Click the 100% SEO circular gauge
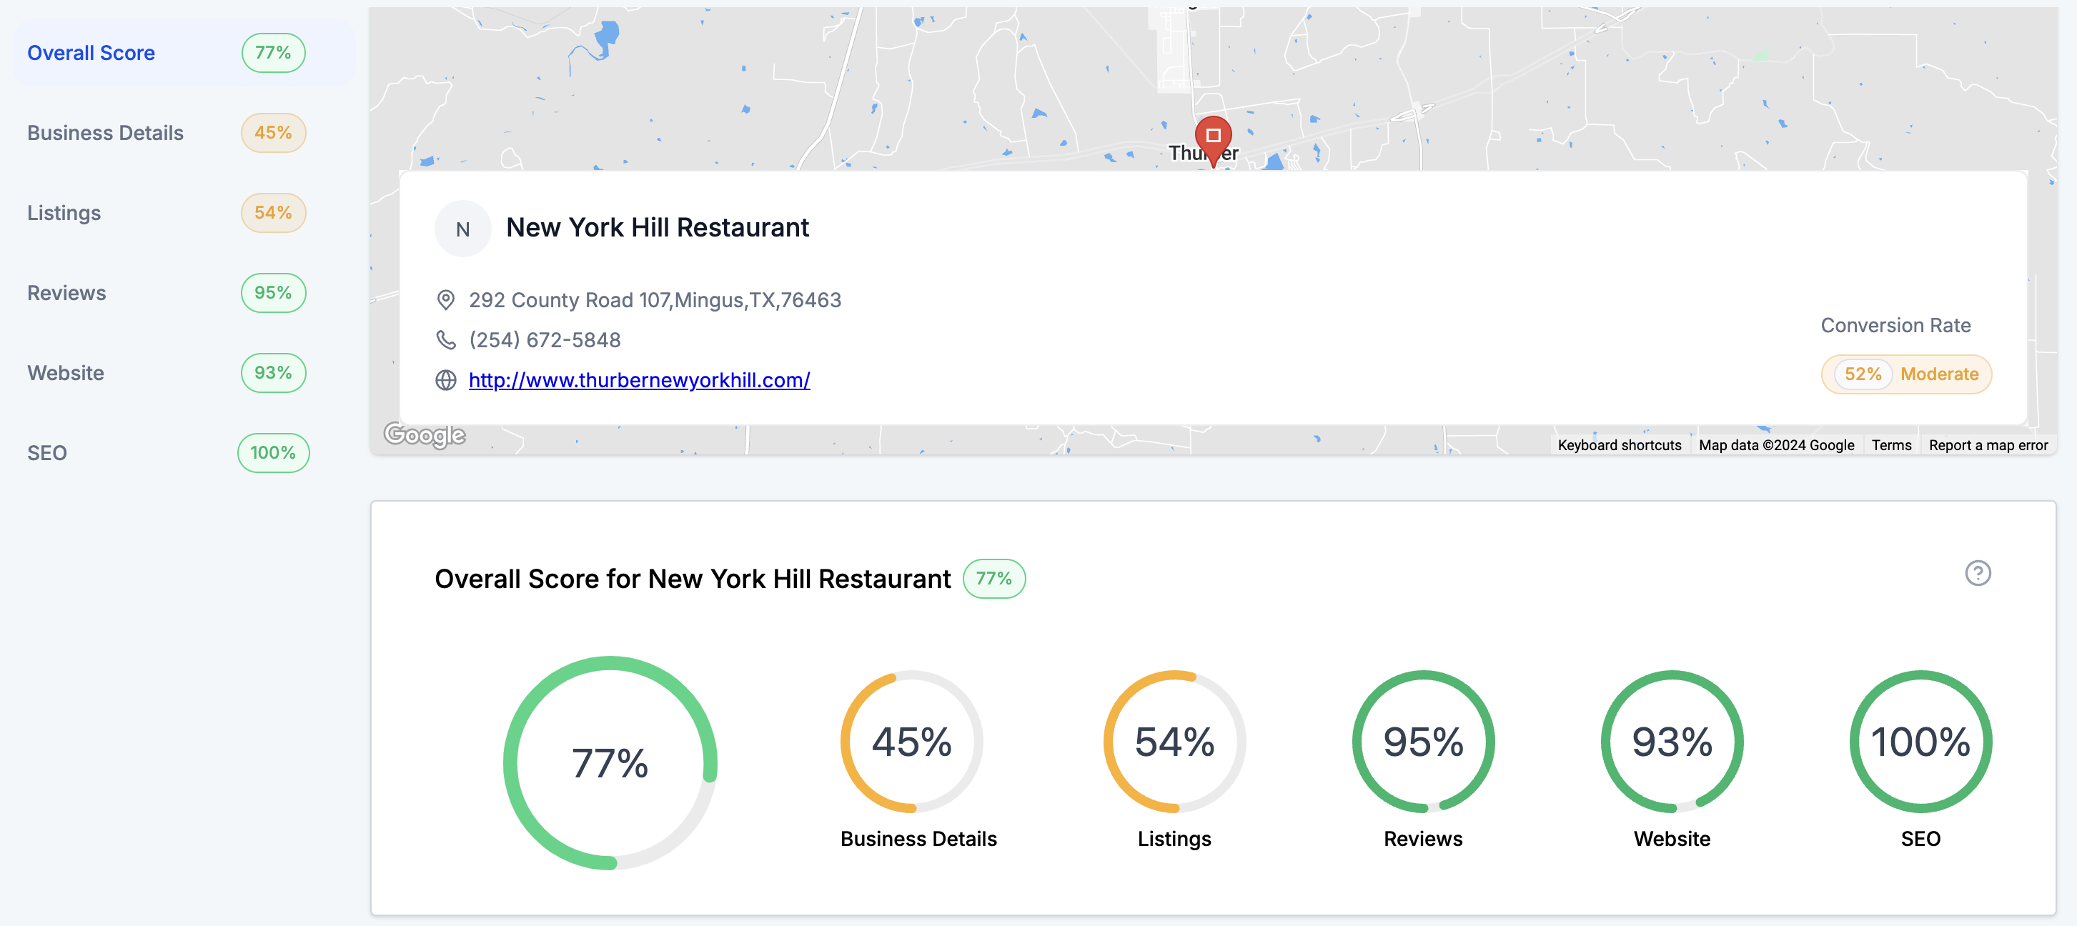This screenshot has height=926, width=2077. point(1920,742)
